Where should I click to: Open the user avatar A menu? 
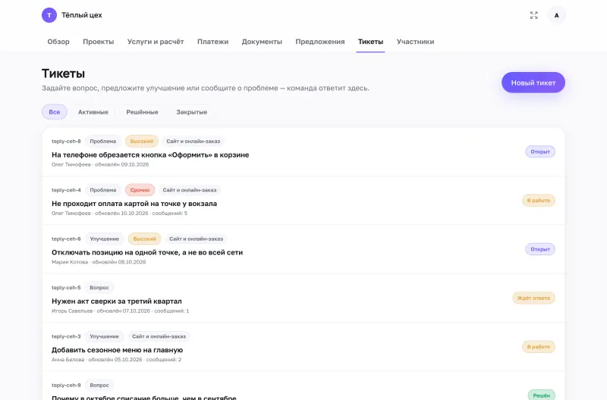pos(556,15)
